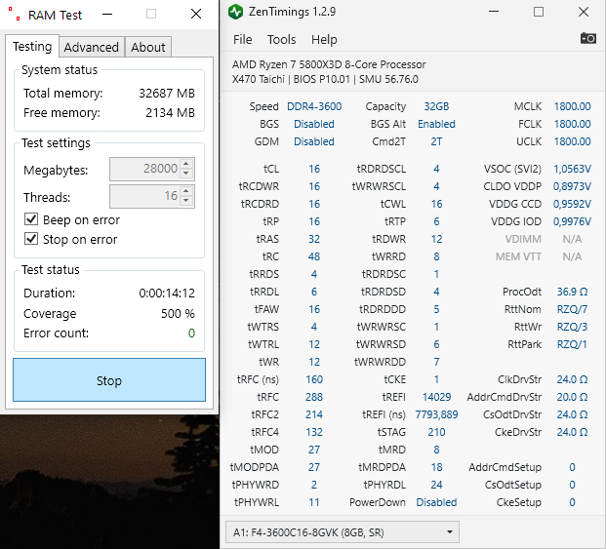Click the GDM Disabled value
The image size is (606, 549).
tap(314, 141)
